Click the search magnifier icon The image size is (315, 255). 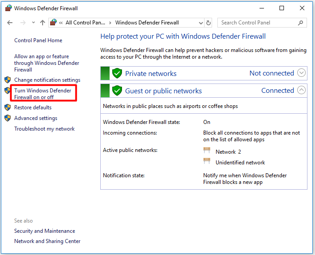pyautogui.click(x=300, y=23)
